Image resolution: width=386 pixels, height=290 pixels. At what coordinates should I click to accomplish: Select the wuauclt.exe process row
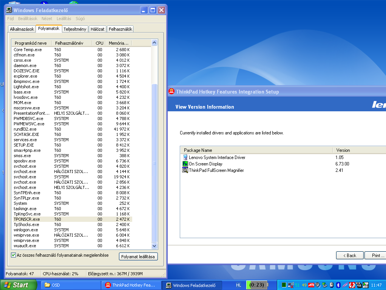click(x=73, y=246)
